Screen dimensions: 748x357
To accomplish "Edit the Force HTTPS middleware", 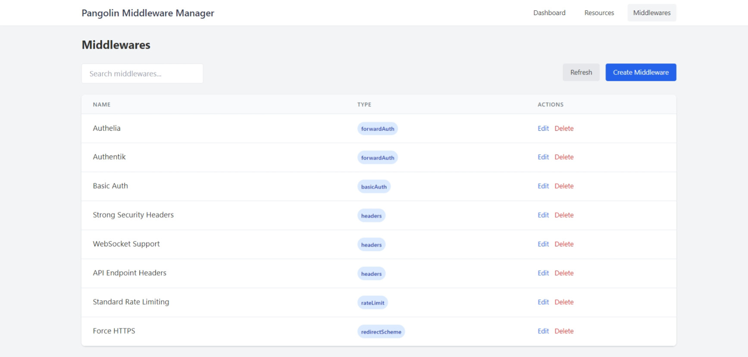I will (x=543, y=331).
